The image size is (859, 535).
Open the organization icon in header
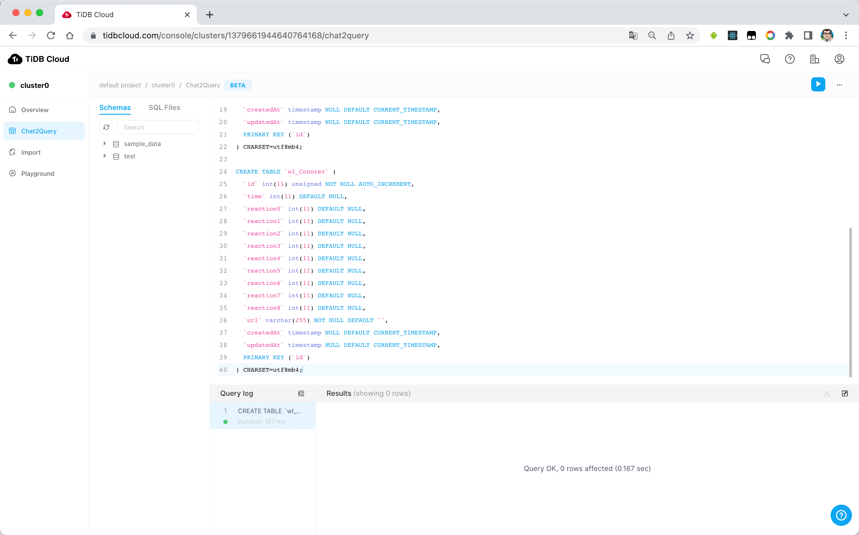pyautogui.click(x=814, y=59)
